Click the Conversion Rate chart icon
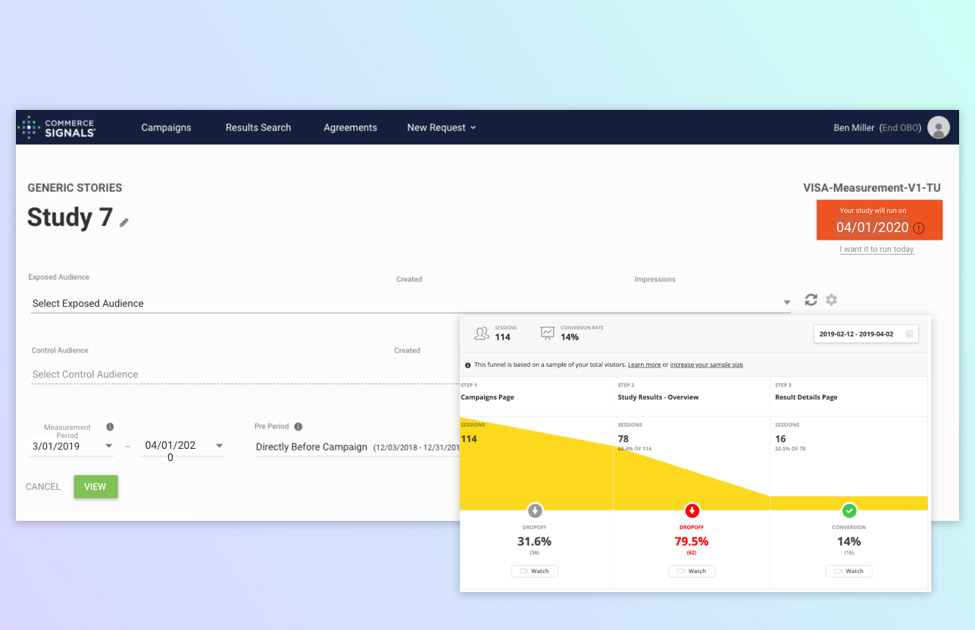The height and width of the screenshot is (630, 975). 547,333
